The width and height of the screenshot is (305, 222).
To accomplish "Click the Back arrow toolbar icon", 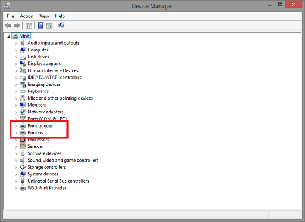I will click(8, 26).
